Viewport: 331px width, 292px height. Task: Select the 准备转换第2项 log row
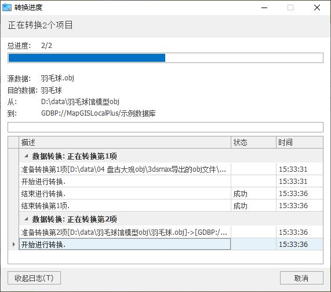pyautogui.click(x=171, y=232)
